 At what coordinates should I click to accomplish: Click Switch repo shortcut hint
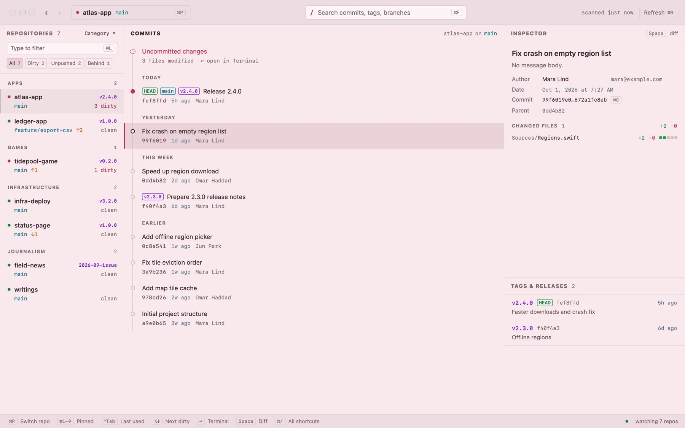click(29, 421)
